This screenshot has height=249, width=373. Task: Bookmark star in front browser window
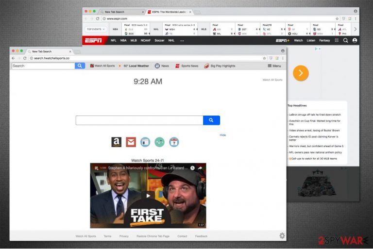264,58
